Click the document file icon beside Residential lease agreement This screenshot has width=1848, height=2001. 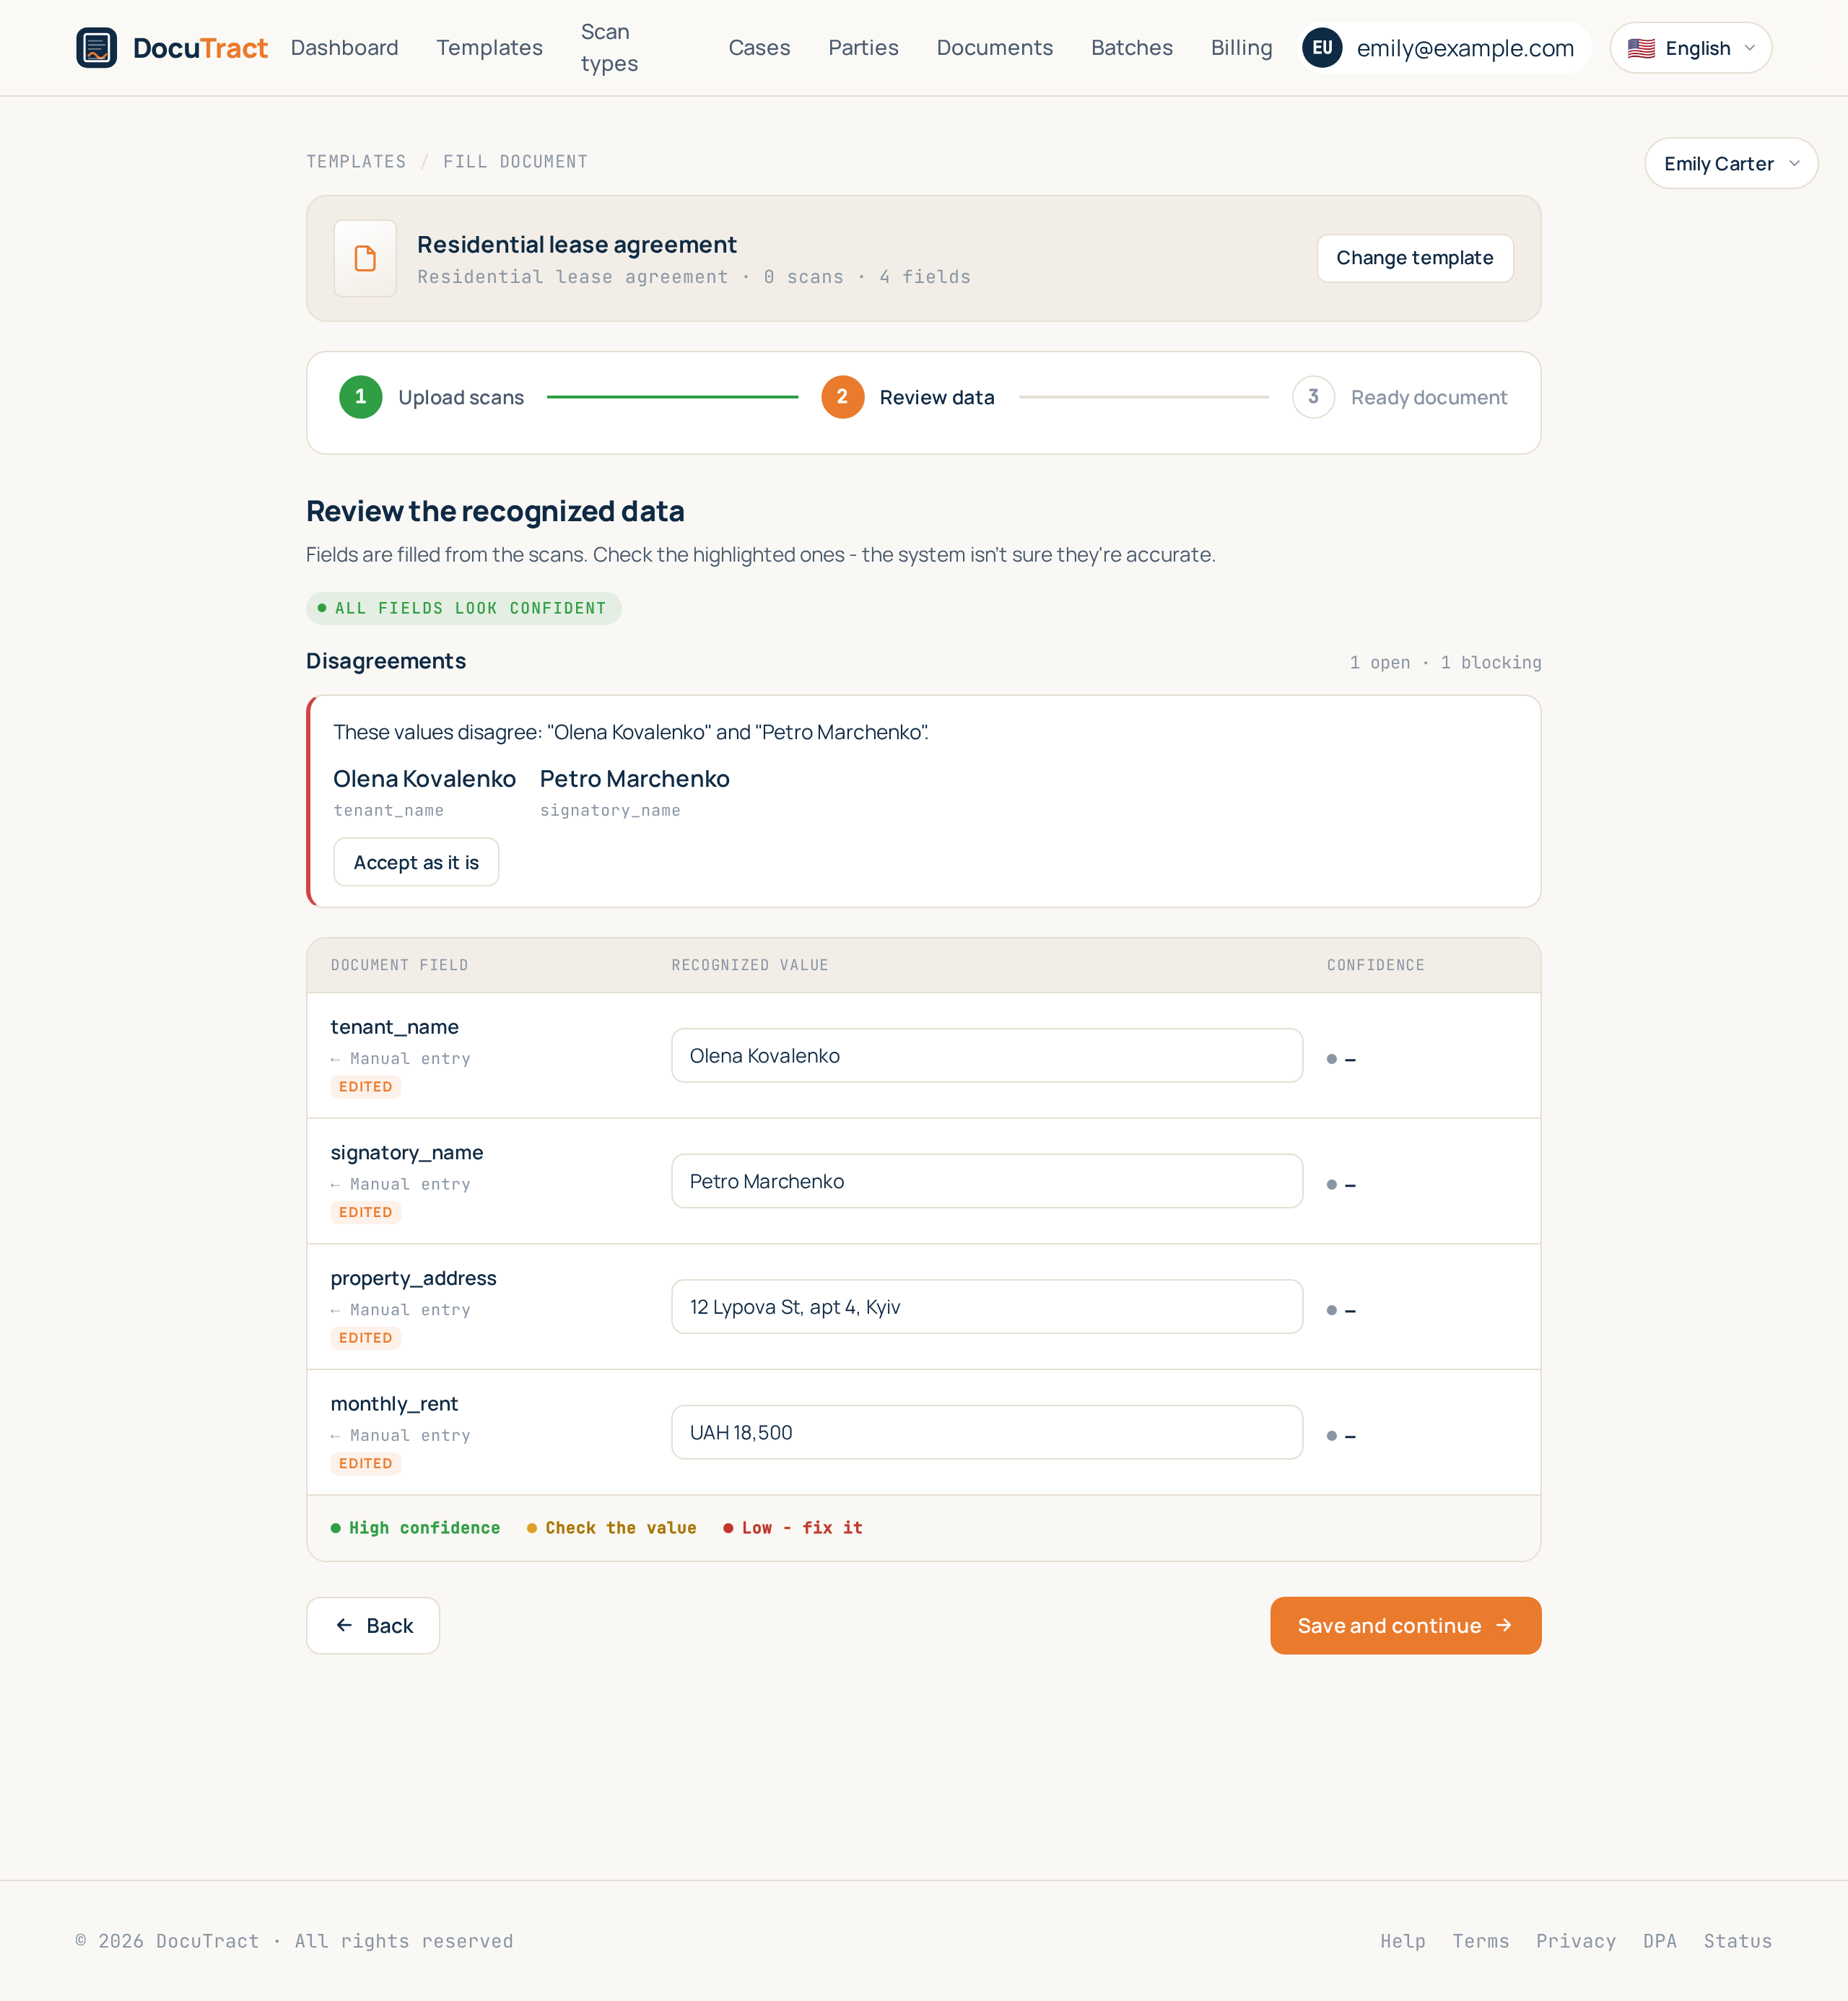coord(365,259)
